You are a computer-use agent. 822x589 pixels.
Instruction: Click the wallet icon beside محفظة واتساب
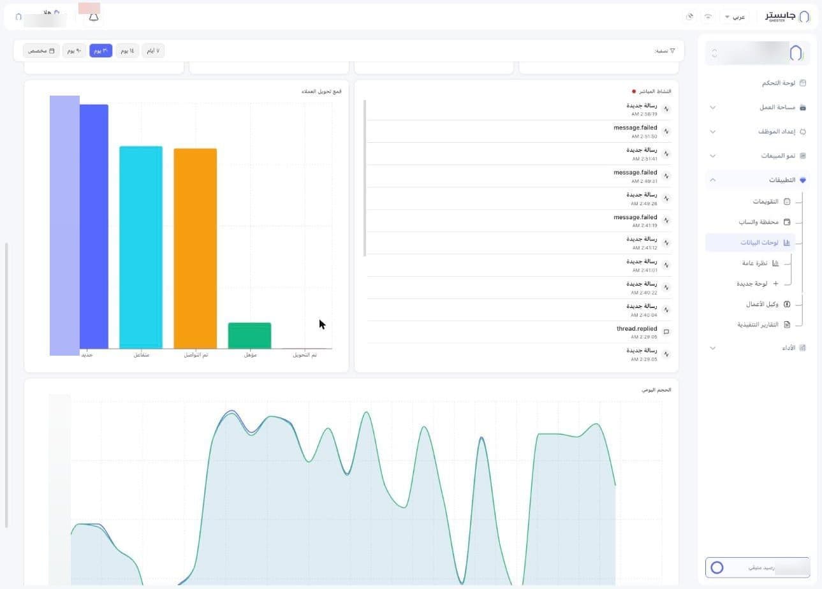tap(787, 222)
